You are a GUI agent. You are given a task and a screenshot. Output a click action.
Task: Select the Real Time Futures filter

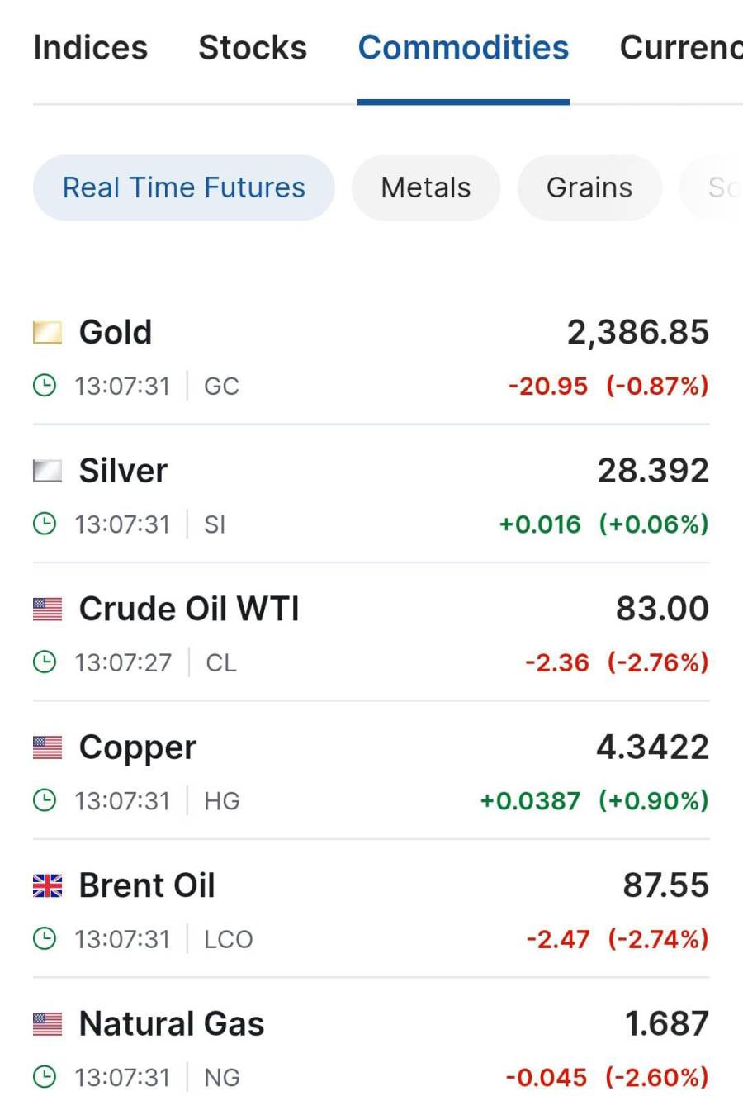pyautogui.click(x=184, y=187)
